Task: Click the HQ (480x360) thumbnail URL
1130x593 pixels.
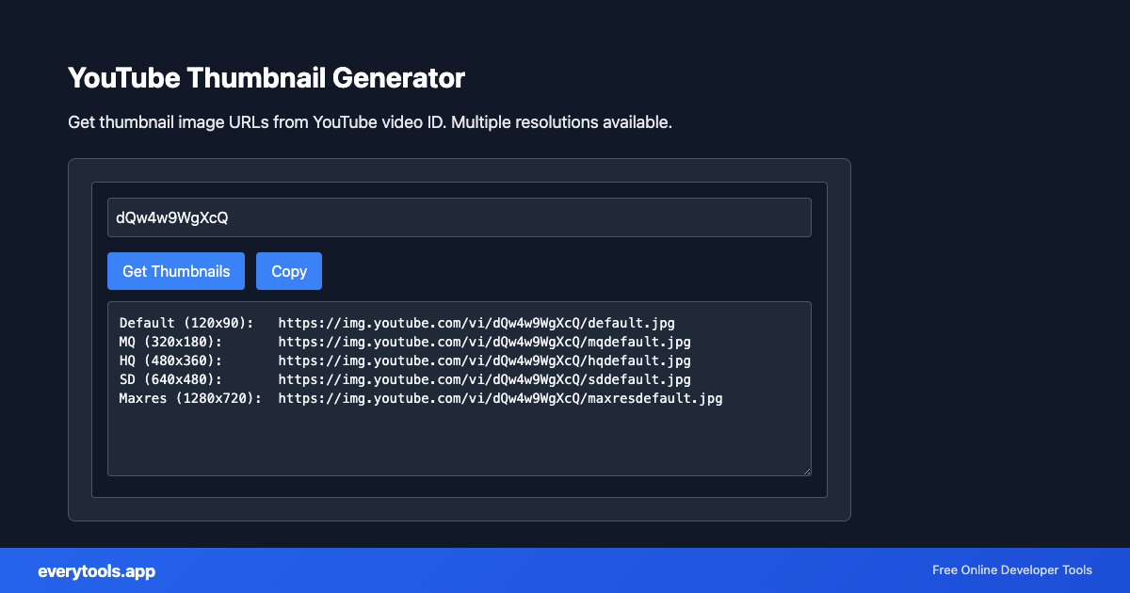Action: click(x=482, y=360)
